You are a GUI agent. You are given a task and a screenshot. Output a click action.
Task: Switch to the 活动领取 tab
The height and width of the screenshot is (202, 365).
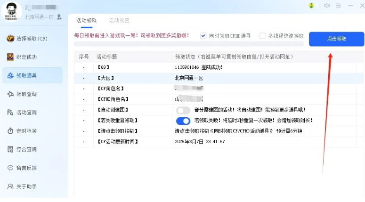[87, 21]
